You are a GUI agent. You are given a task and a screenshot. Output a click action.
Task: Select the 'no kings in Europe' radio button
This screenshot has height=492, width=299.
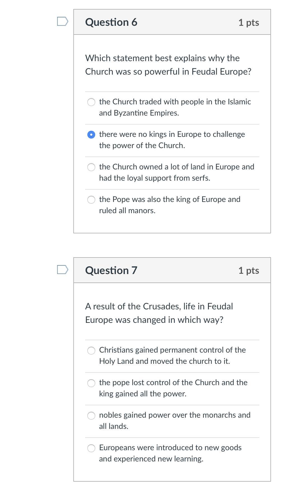click(91, 135)
